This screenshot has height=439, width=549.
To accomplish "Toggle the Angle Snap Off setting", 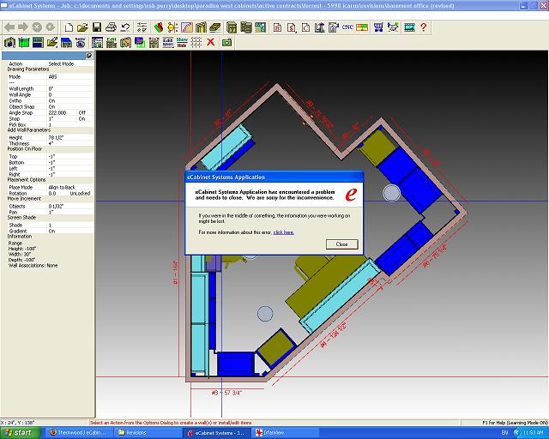I will point(82,112).
